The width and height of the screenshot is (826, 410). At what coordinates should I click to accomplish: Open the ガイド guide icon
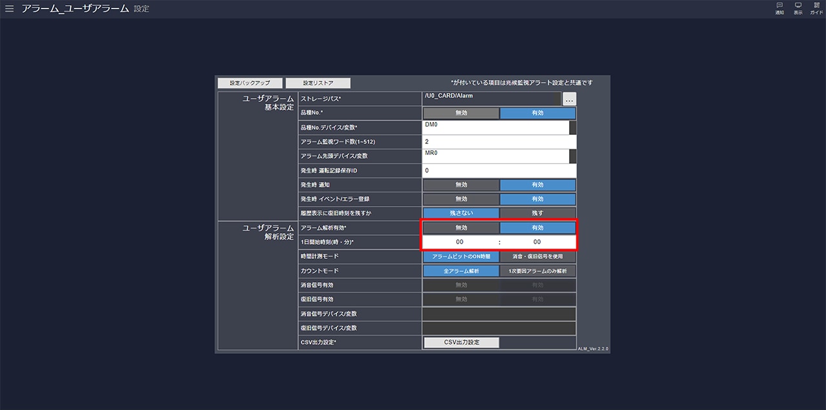coord(816,8)
